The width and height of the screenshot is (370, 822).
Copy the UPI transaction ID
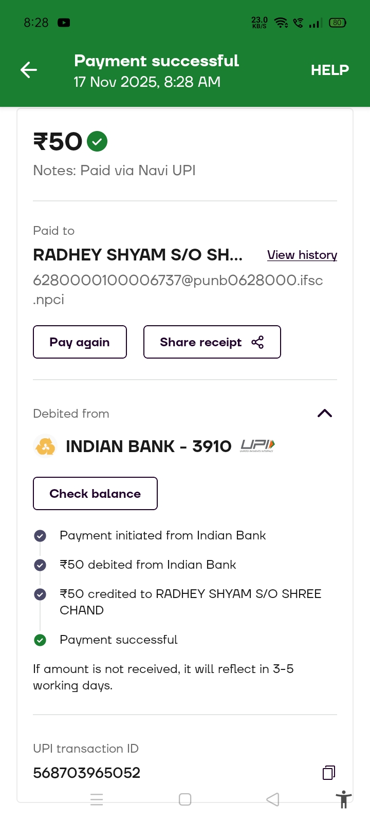329,772
